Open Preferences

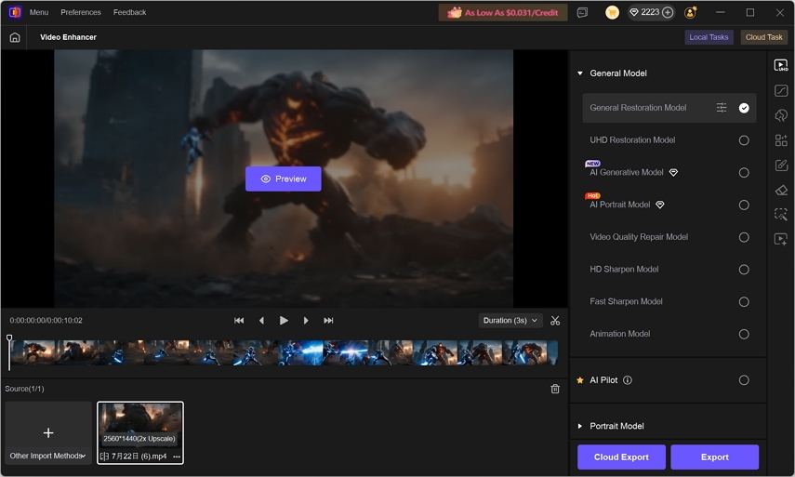coord(81,12)
